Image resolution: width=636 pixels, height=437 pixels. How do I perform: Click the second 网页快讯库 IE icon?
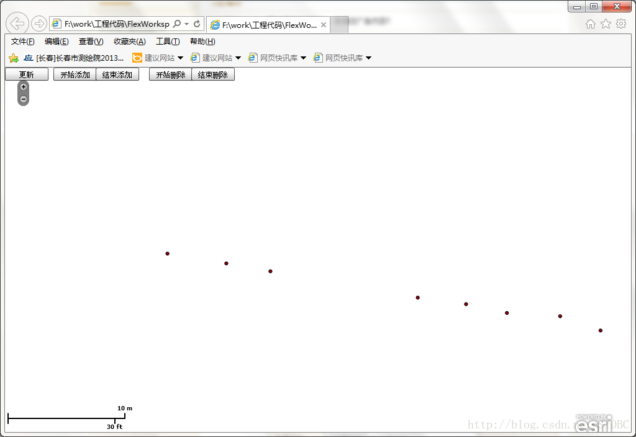point(317,58)
